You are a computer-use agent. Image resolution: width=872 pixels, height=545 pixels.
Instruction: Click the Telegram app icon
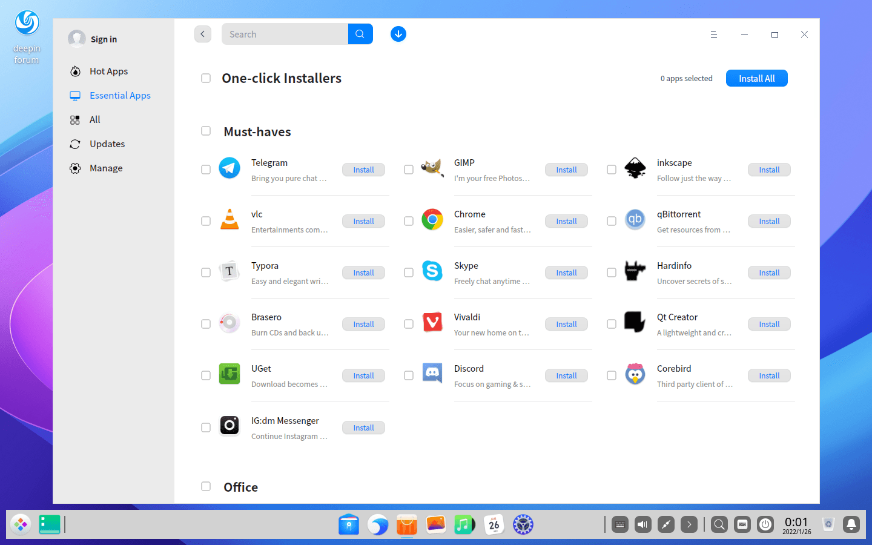pos(230,168)
